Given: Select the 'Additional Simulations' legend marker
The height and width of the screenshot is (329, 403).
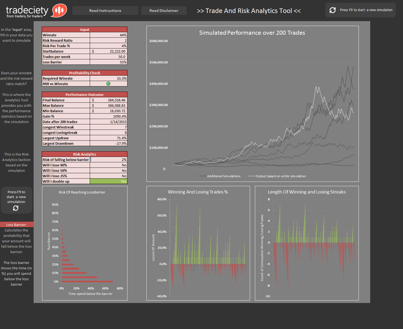Looking at the screenshot, I should click(x=202, y=176).
